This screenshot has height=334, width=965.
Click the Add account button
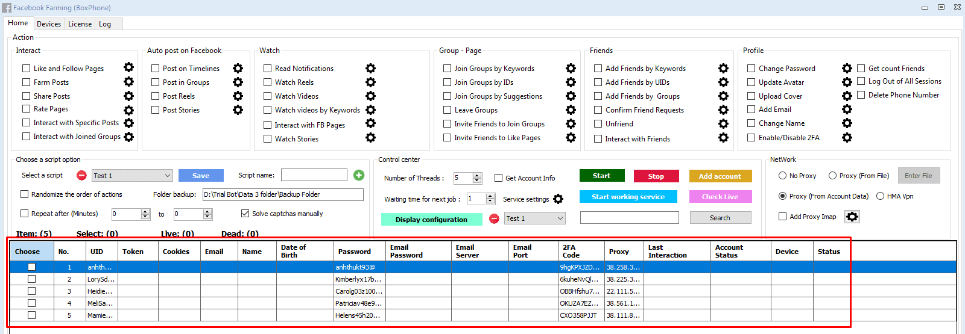click(x=720, y=176)
